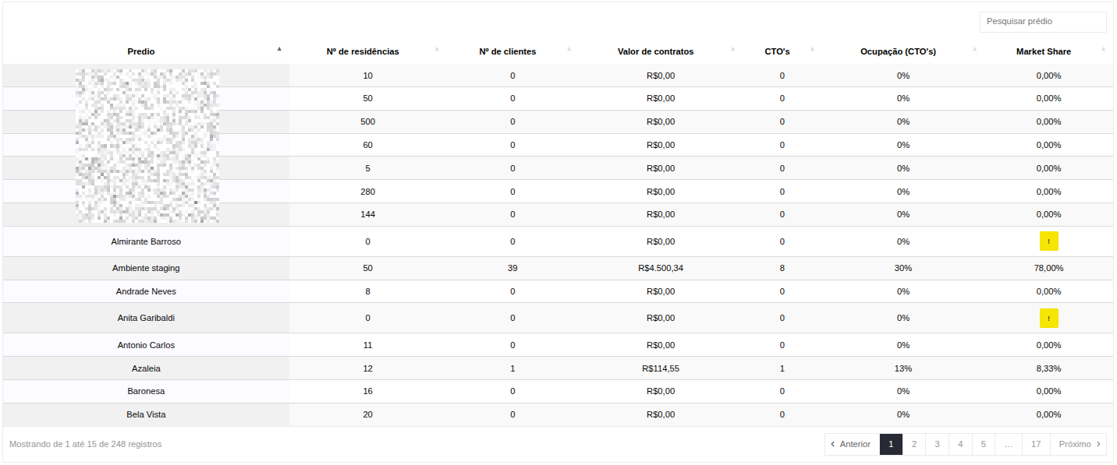The image size is (1117, 465).
Task: Sort table by Predio column arrow
Action: point(279,49)
